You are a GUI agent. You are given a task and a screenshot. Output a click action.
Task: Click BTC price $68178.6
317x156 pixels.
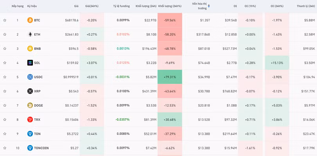point(72,20)
